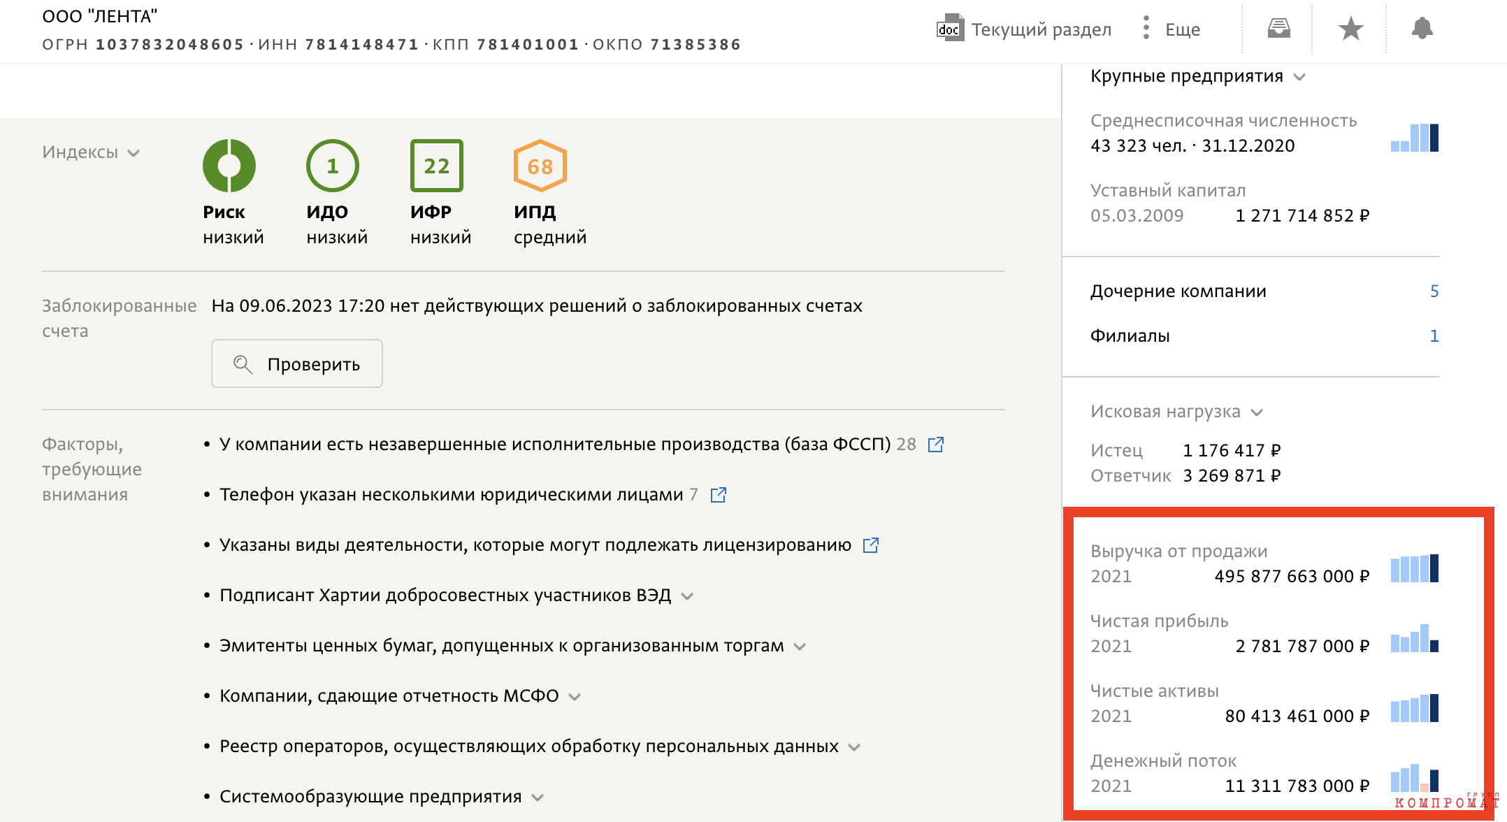Click the magnifier icon inside Проверить
This screenshot has width=1507, height=822.
243,364
